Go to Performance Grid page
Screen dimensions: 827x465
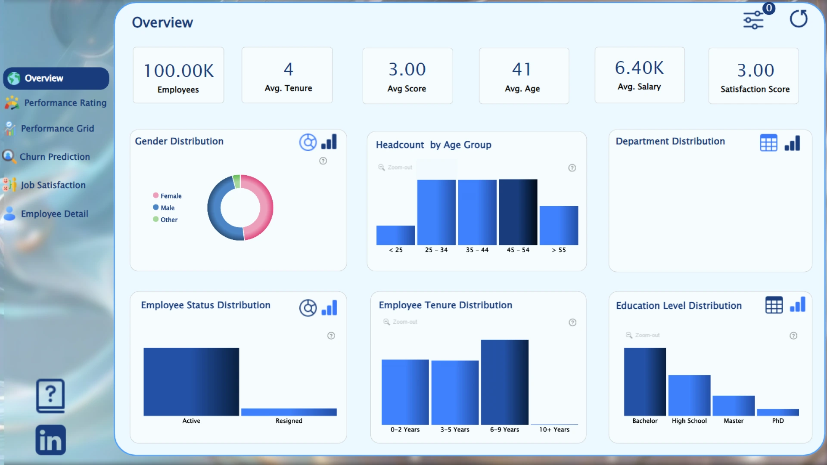pyautogui.click(x=57, y=129)
